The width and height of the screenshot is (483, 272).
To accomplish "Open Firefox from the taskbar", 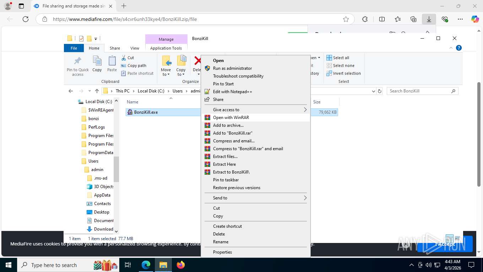I will [x=181, y=265].
